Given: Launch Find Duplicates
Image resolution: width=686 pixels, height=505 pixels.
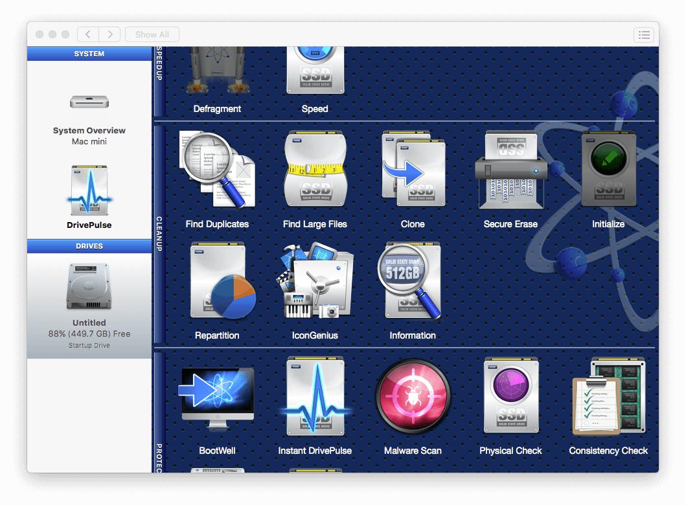Looking at the screenshot, I should click(x=217, y=168).
